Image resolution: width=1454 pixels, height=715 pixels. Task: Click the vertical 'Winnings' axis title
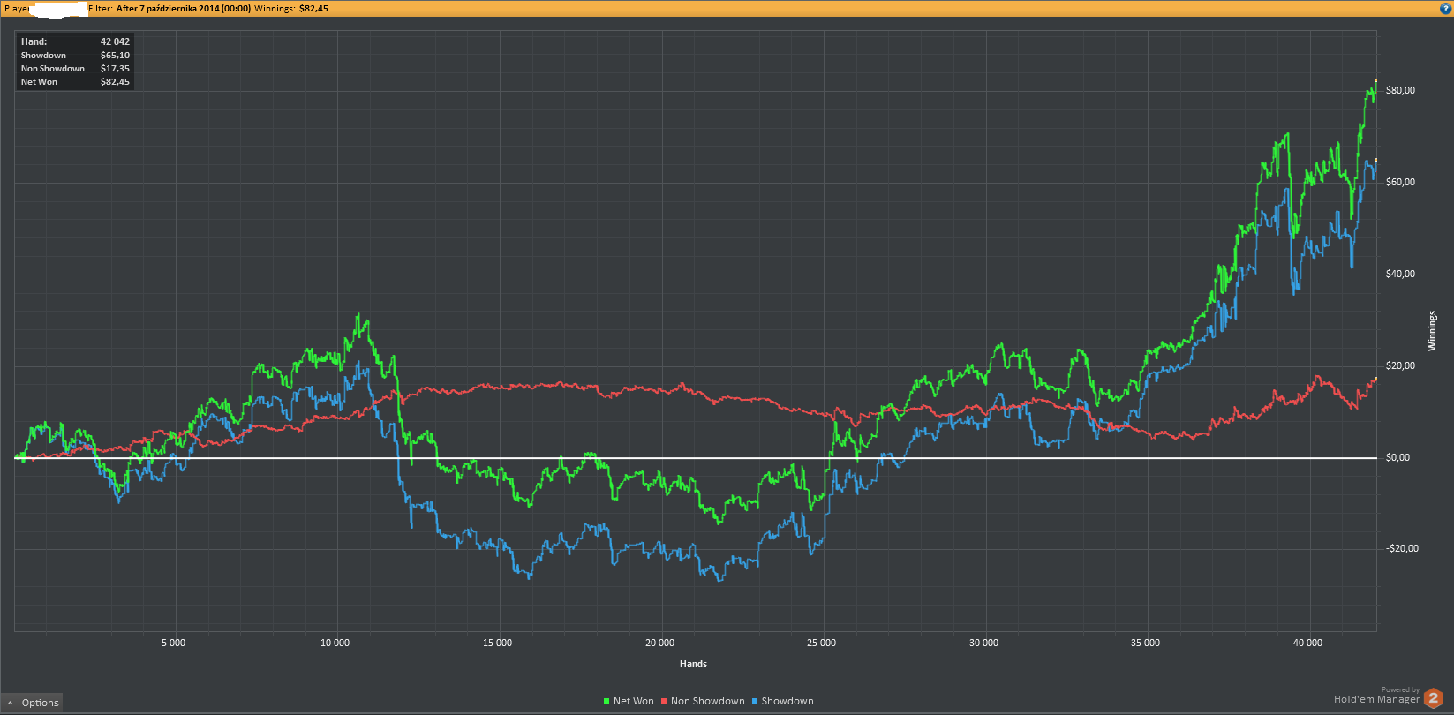[x=1432, y=331]
